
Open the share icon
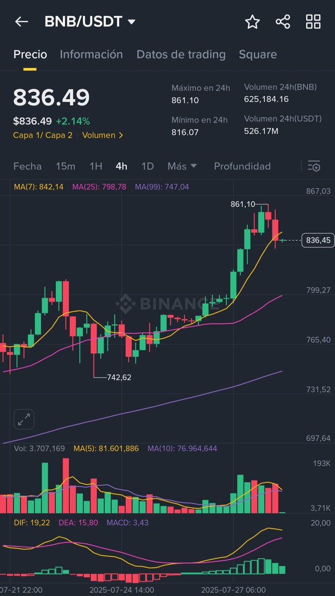283,22
